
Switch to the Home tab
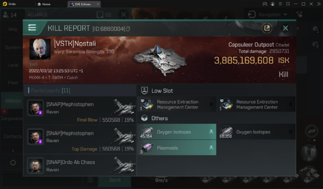point(44,4)
